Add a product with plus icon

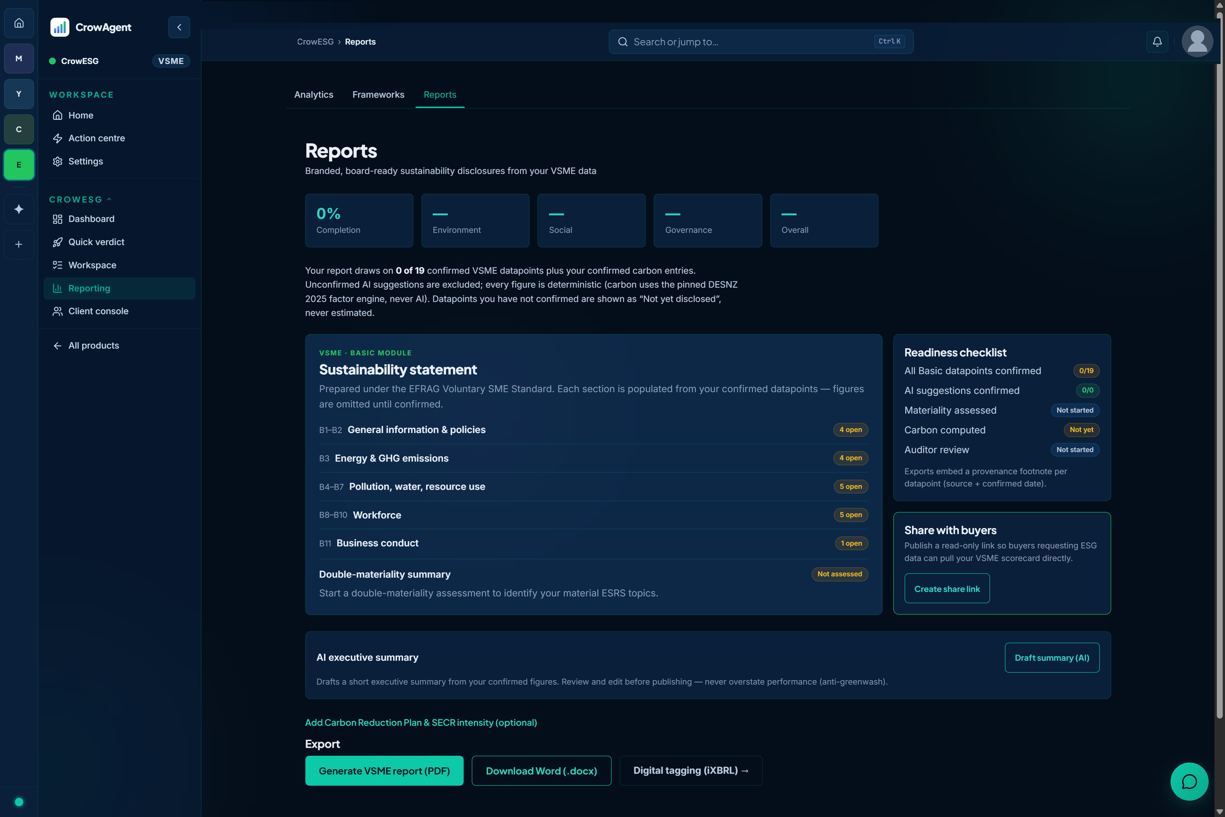19,245
